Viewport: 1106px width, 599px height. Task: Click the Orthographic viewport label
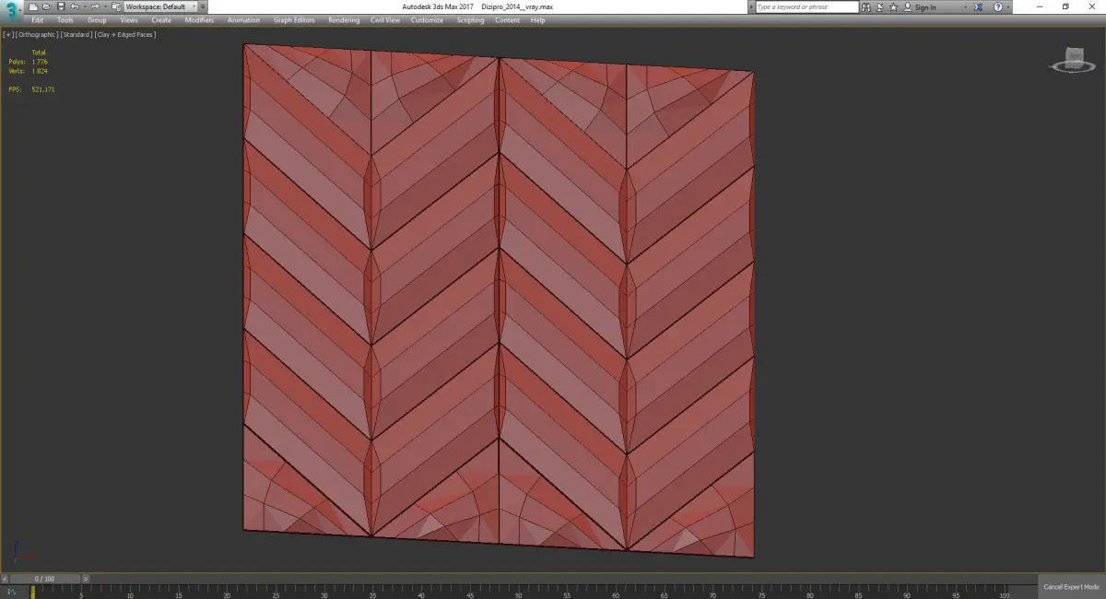[37, 34]
